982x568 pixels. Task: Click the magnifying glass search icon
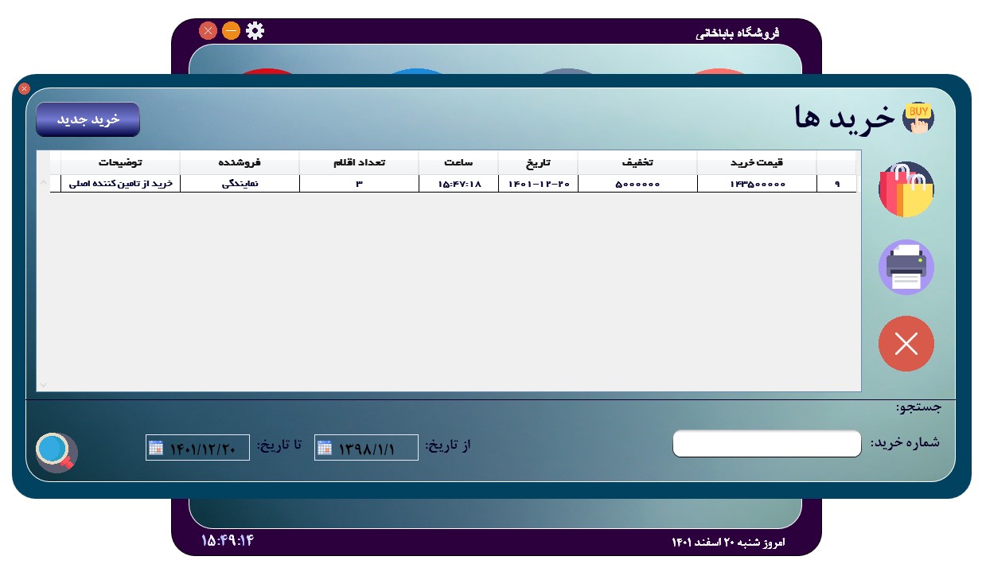tap(57, 452)
